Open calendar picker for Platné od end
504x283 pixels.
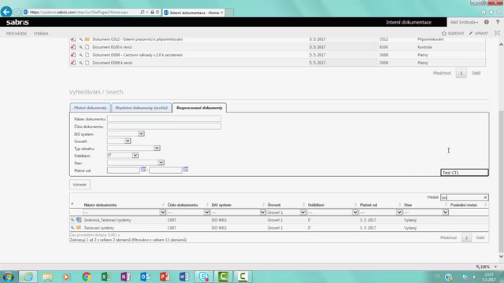tap(186, 170)
